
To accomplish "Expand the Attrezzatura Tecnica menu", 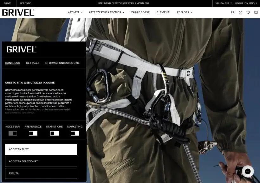I will point(107,12).
